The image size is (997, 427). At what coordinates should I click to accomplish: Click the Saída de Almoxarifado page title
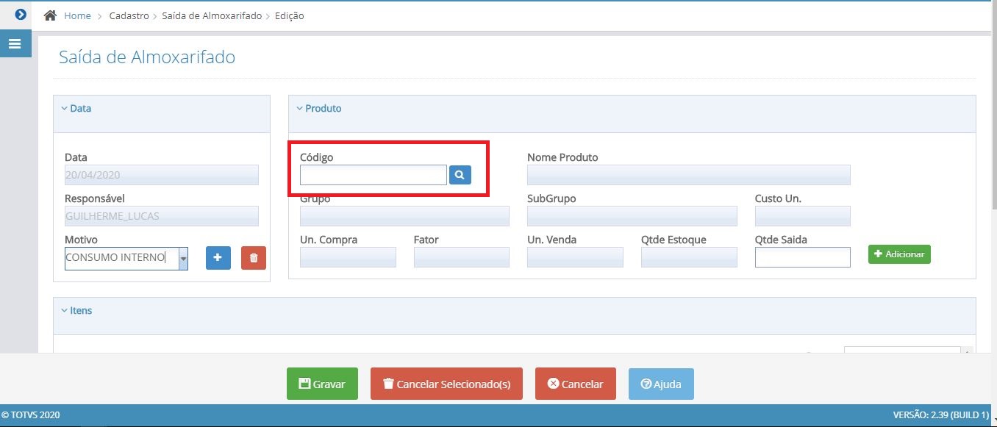pyautogui.click(x=147, y=57)
